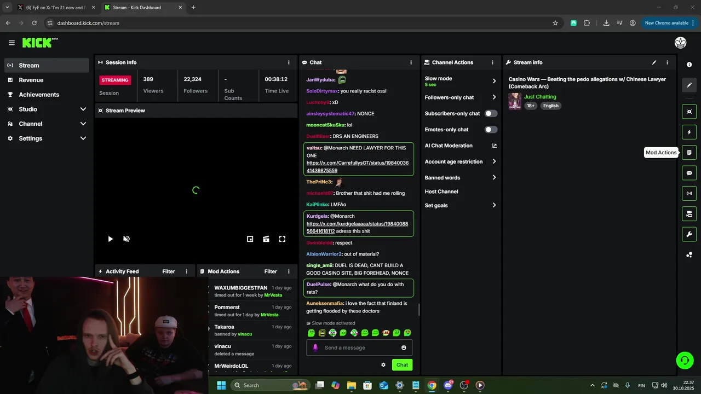
Task: Toggle picture-in-picture on stream preview
Action: (x=250, y=239)
